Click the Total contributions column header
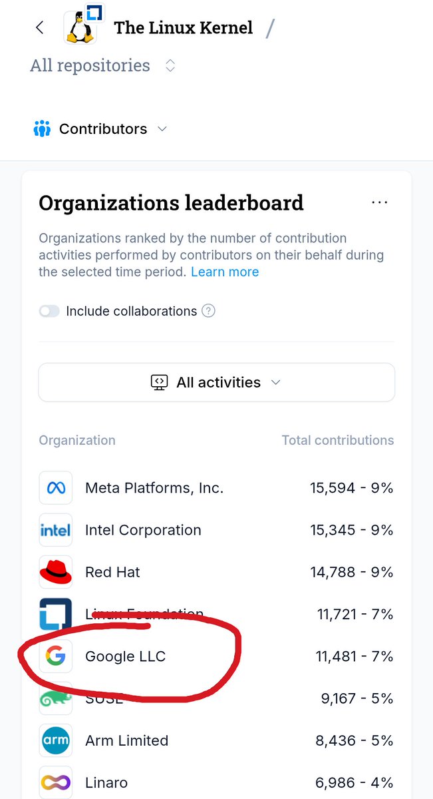 pyautogui.click(x=338, y=440)
